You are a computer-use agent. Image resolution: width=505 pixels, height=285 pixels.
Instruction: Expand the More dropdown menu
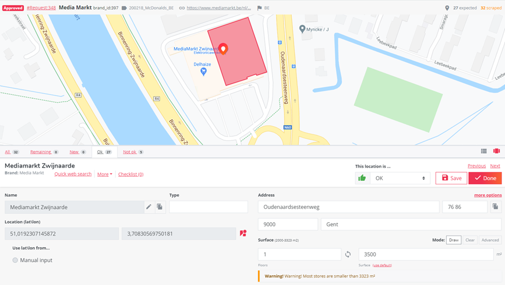point(105,174)
